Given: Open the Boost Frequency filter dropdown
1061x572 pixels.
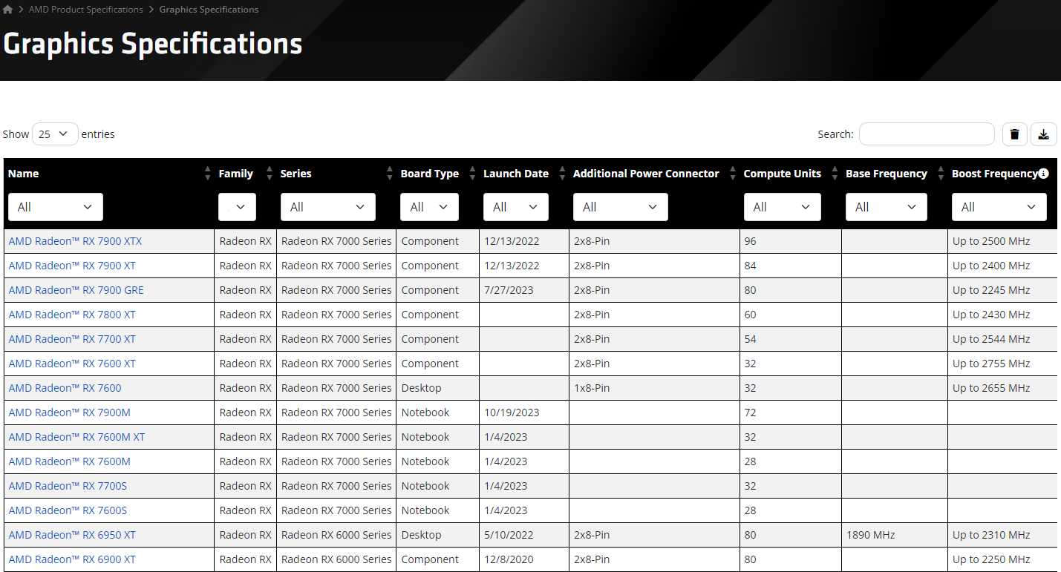Looking at the screenshot, I should [999, 207].
